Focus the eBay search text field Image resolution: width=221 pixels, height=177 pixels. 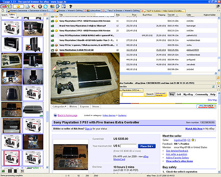pyautogui.click(x=133, y=94)
